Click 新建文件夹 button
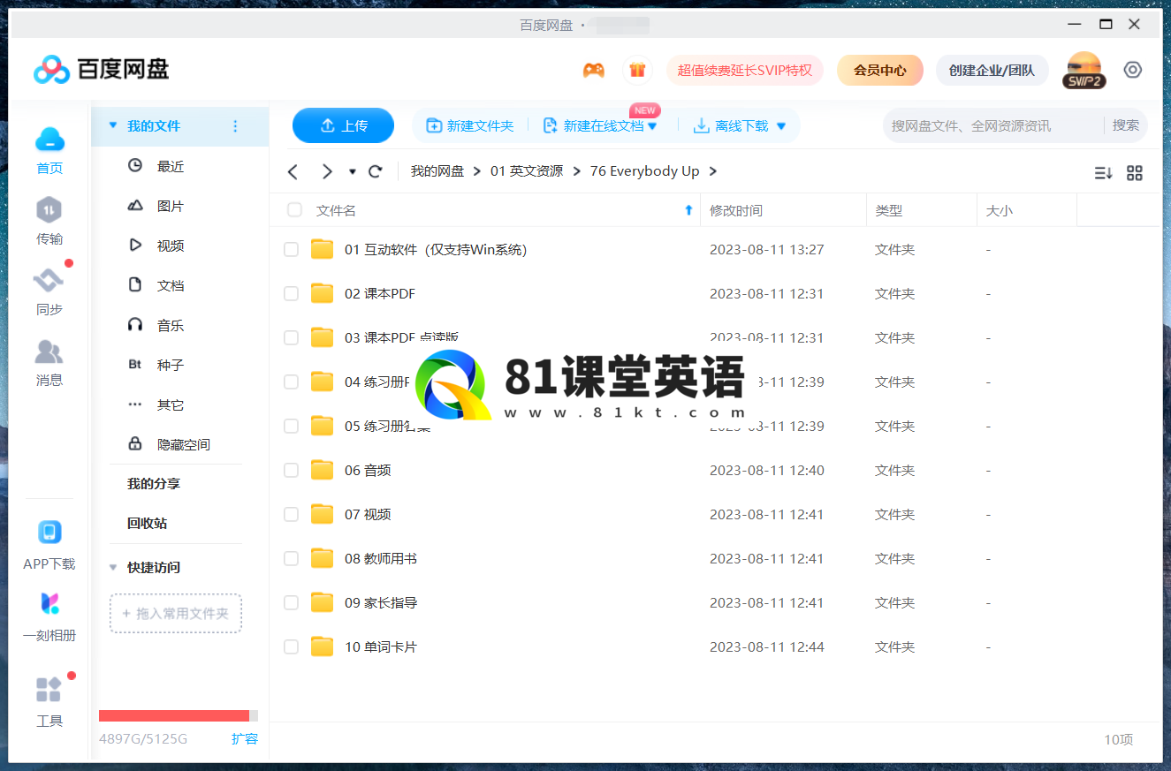 [x=469, y=126]
